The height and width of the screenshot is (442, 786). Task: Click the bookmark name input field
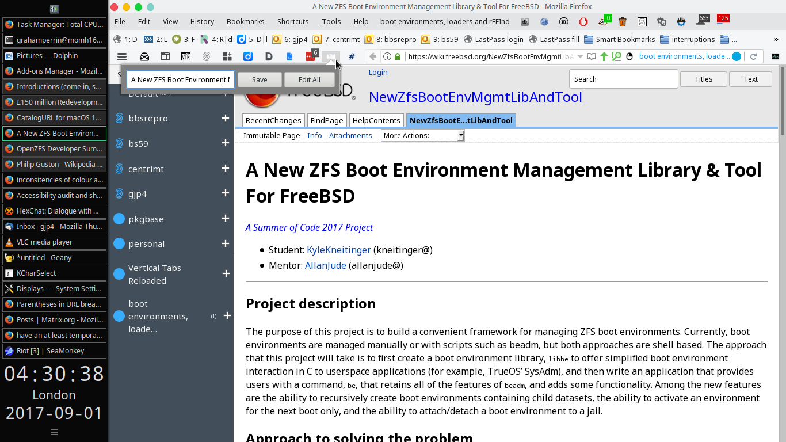pyautogui.click(x=181, y=79)
